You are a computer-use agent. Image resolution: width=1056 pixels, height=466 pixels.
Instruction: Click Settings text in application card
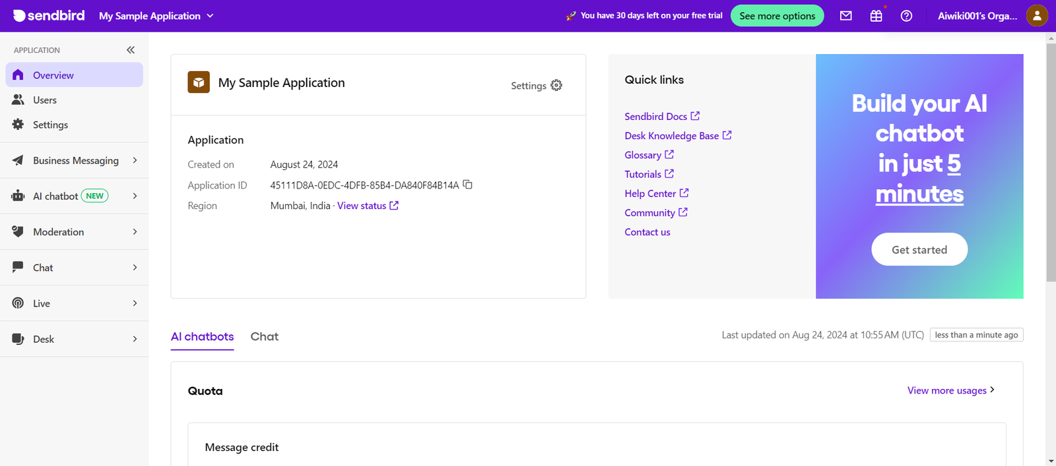(529, 86)
